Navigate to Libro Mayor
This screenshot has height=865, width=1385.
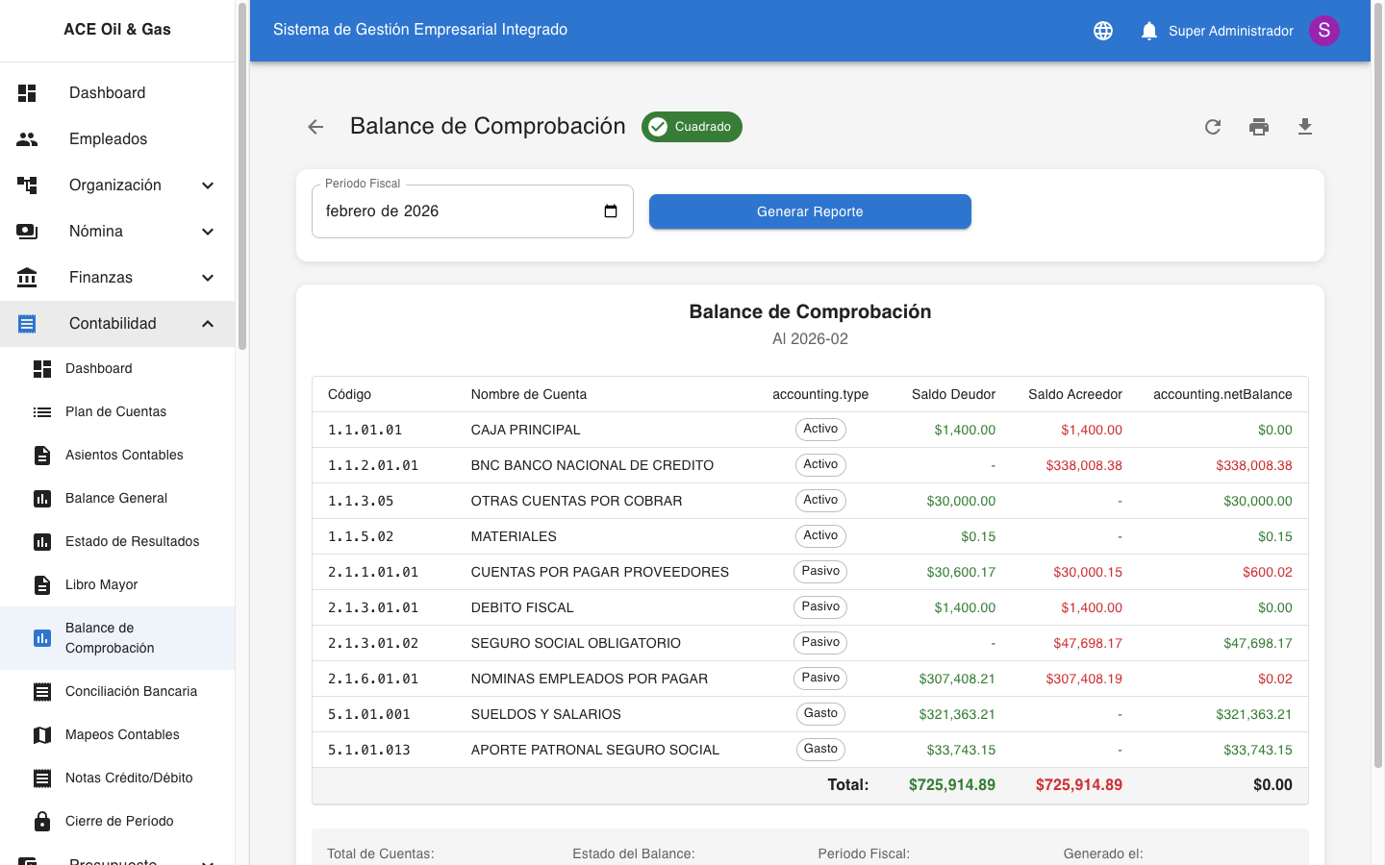tap(101, 584)
